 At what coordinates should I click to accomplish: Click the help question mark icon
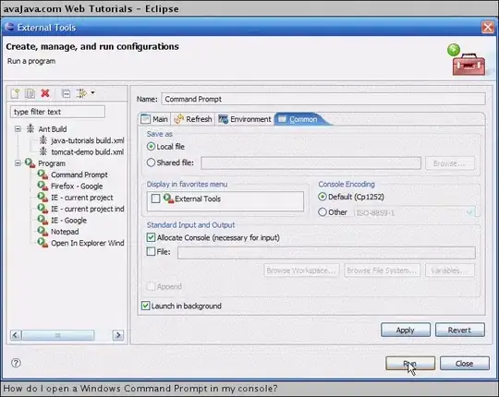[x=16, y=363]
